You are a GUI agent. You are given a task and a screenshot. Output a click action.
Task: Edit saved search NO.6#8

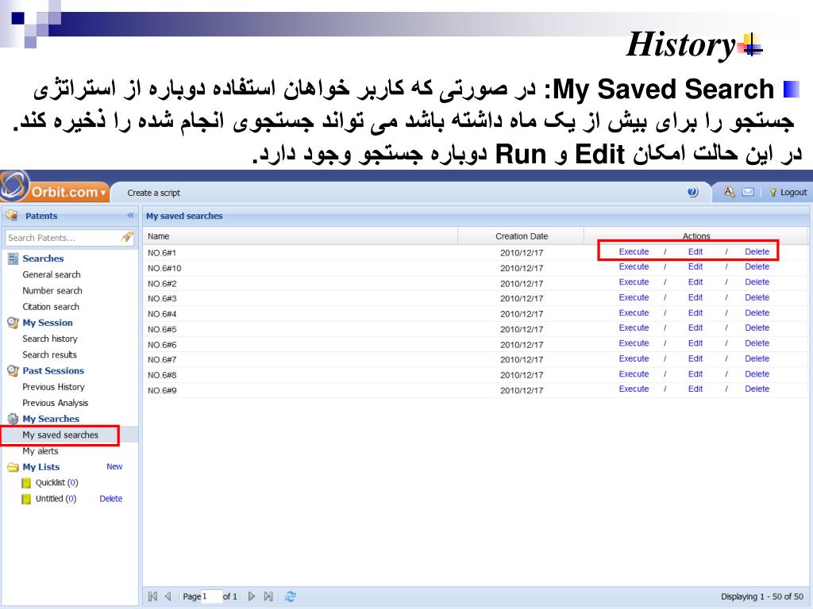tap(695, 374)
